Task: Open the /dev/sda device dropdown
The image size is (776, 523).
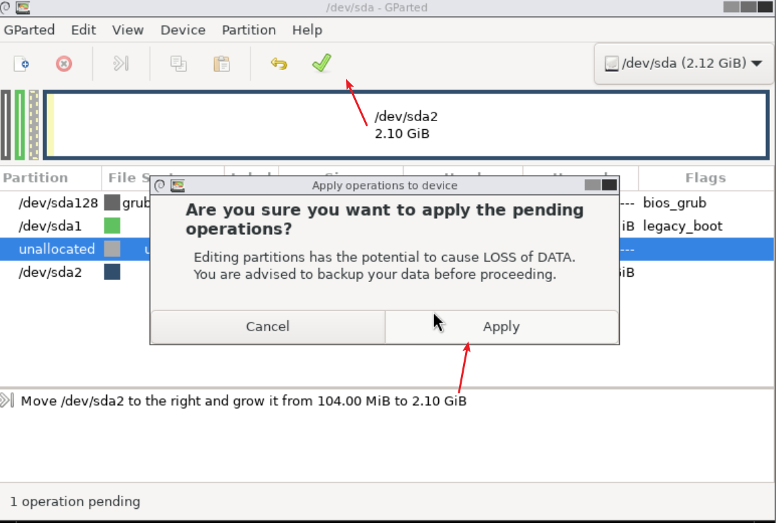Action: [684, 63]
